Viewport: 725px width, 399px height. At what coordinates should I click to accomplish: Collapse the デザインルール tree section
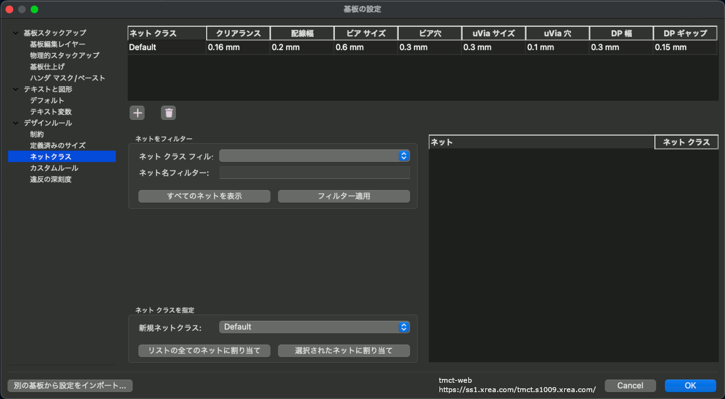pos(16,123)
